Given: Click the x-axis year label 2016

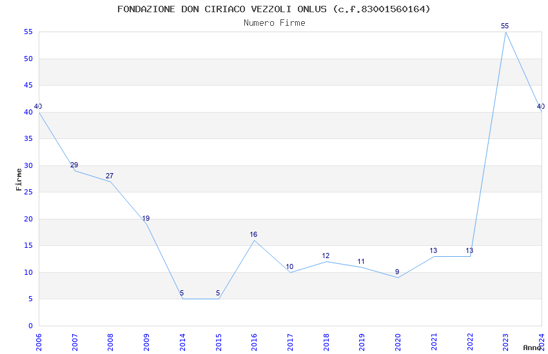Looking at the screenshot, I should pos(254,342).
